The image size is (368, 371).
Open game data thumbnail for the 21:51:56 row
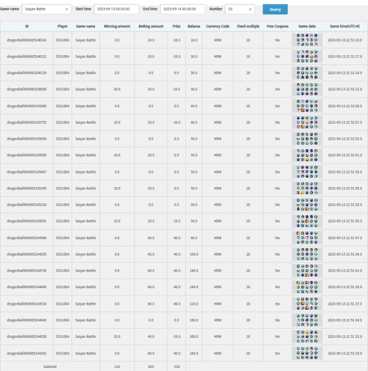click(307, 188)
